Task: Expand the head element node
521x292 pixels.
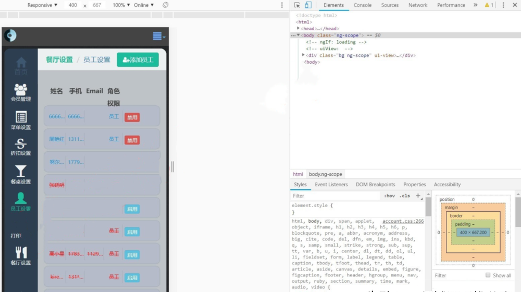Action: (x=299, y=29)
